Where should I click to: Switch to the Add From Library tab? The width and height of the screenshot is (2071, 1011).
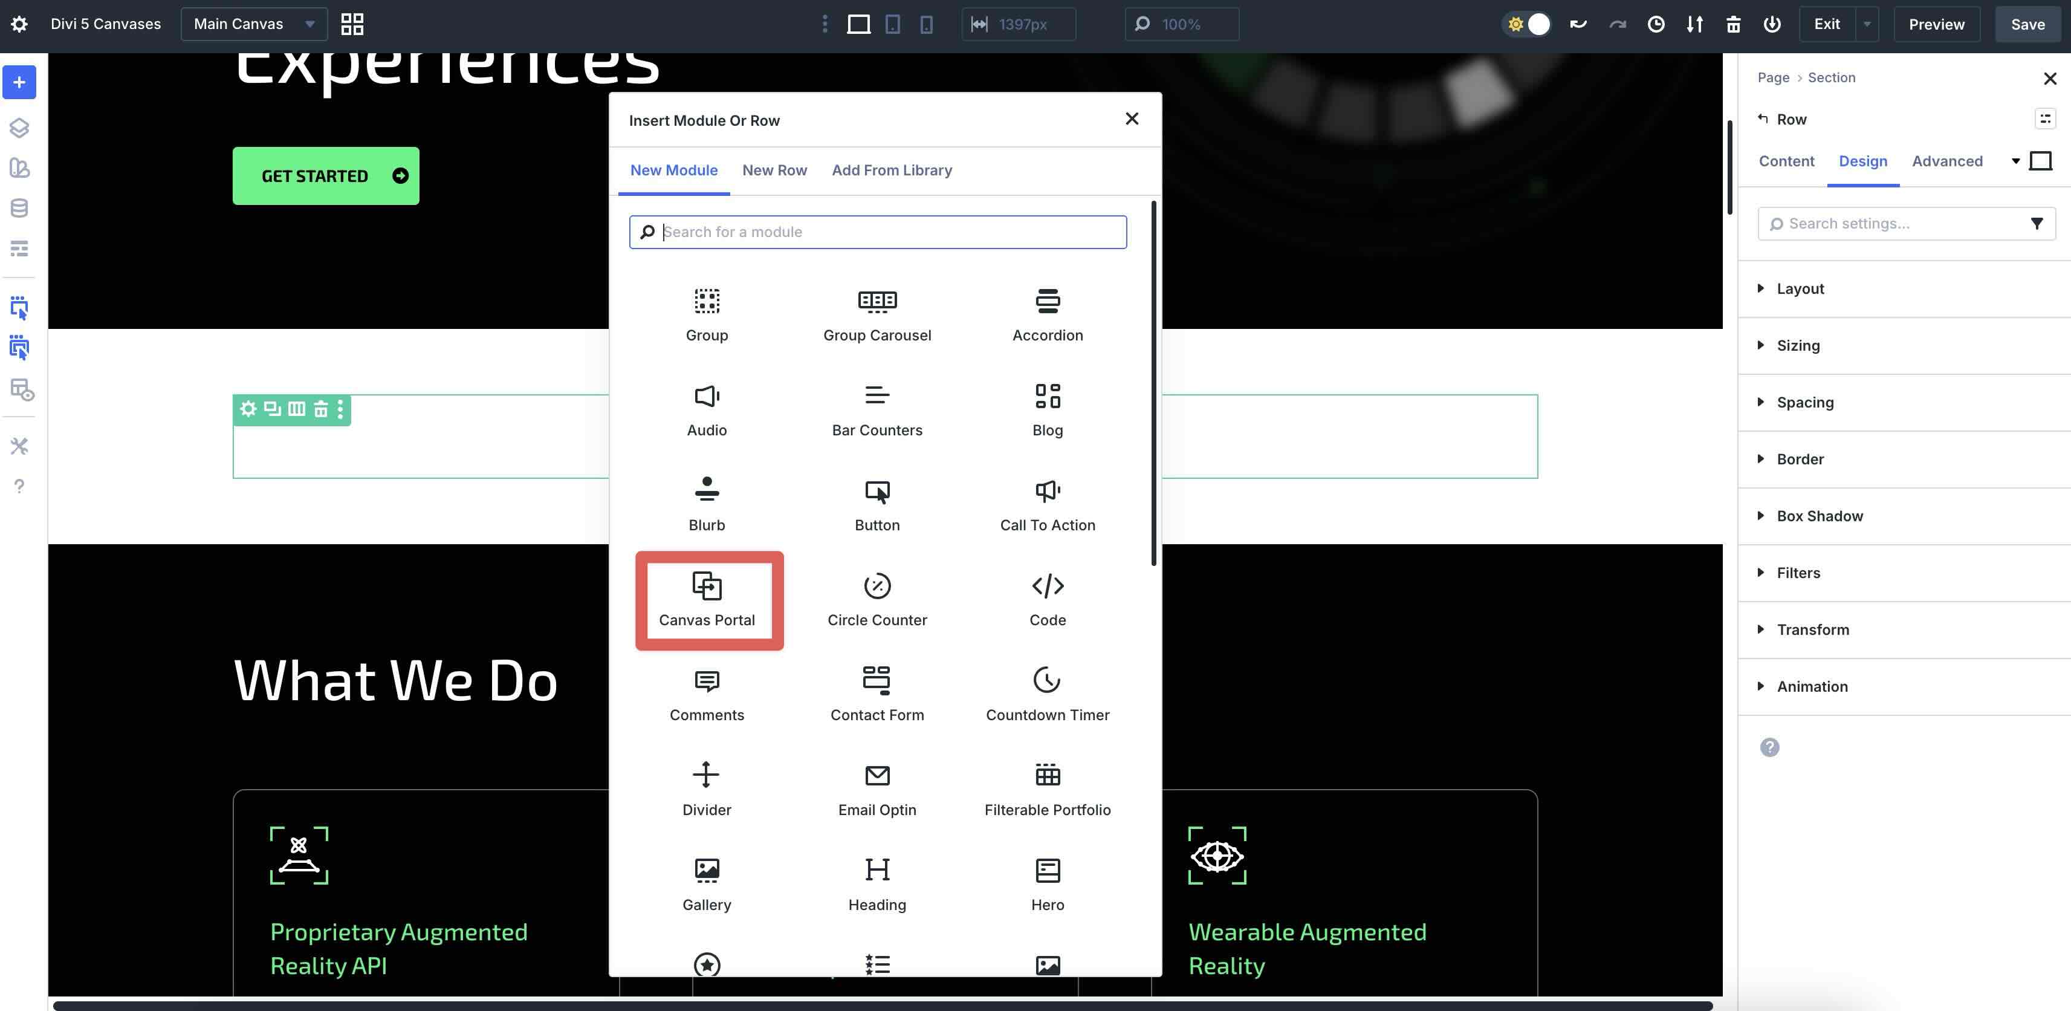[x=892, y=170]
